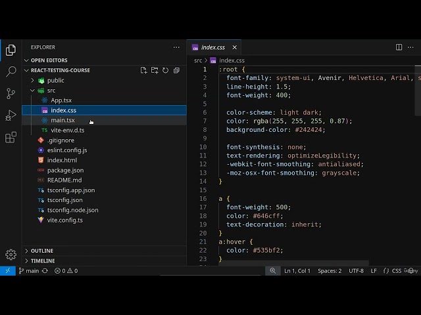Open package.json file

click(104, 171)
